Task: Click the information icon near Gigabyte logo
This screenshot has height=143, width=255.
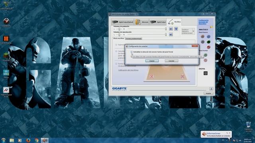Action: pyautogui.click(x=211, y=89)
